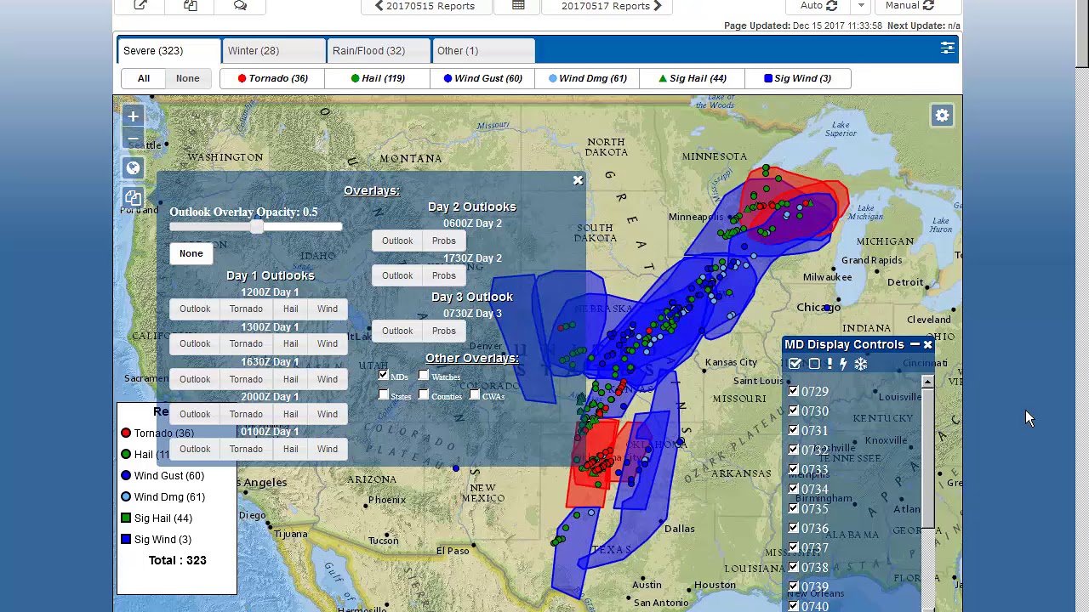Select All report types
The height and width of the screenshot is (612, 1089).
pos(144,78)
